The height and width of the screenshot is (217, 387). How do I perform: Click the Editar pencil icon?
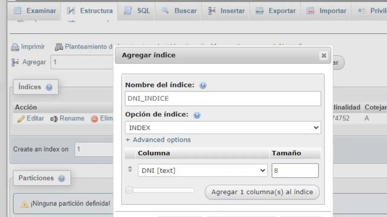21,119
